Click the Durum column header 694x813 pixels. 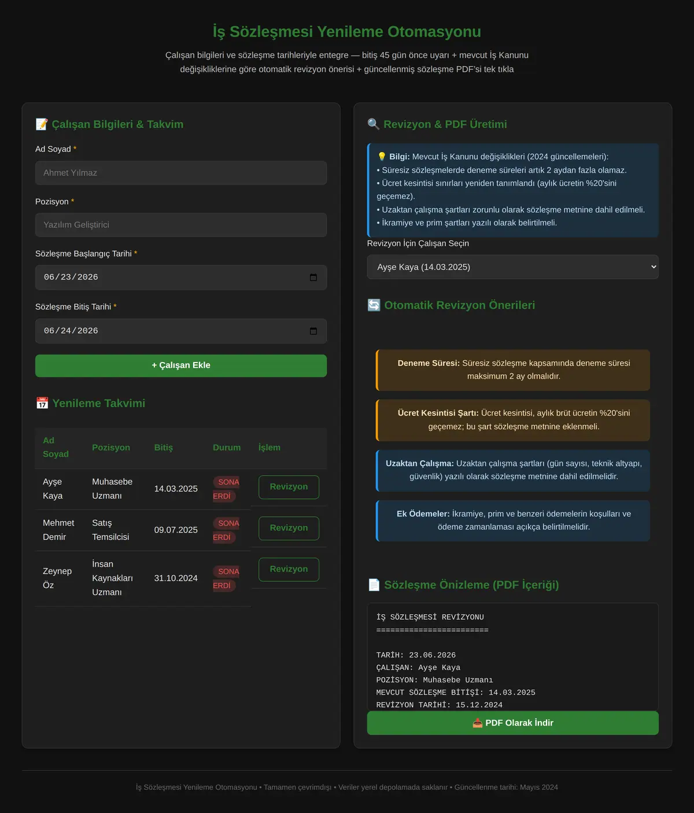point(227,448)
